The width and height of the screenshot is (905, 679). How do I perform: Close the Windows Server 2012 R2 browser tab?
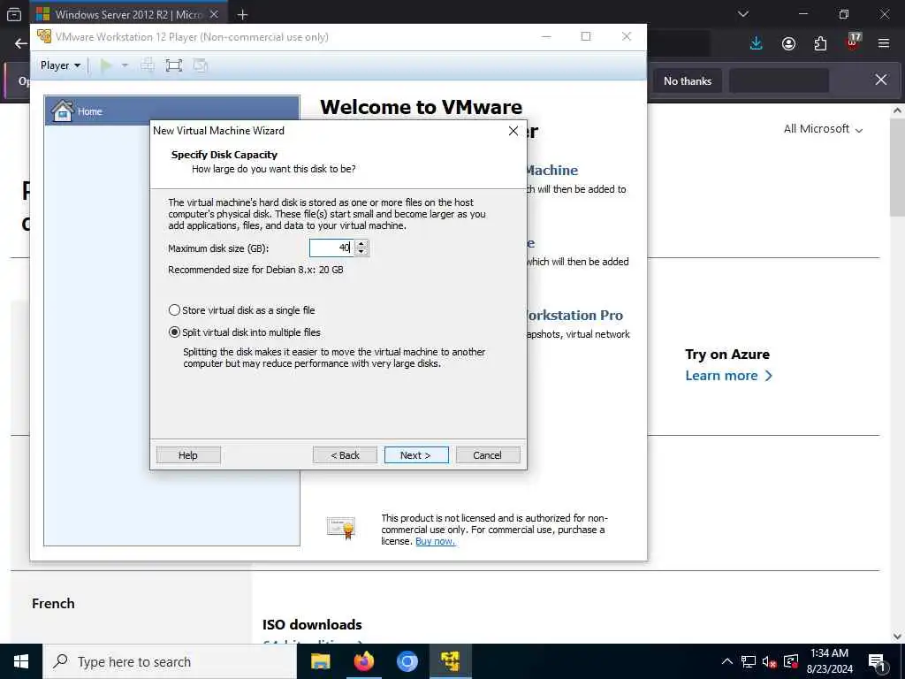(214, 14)
